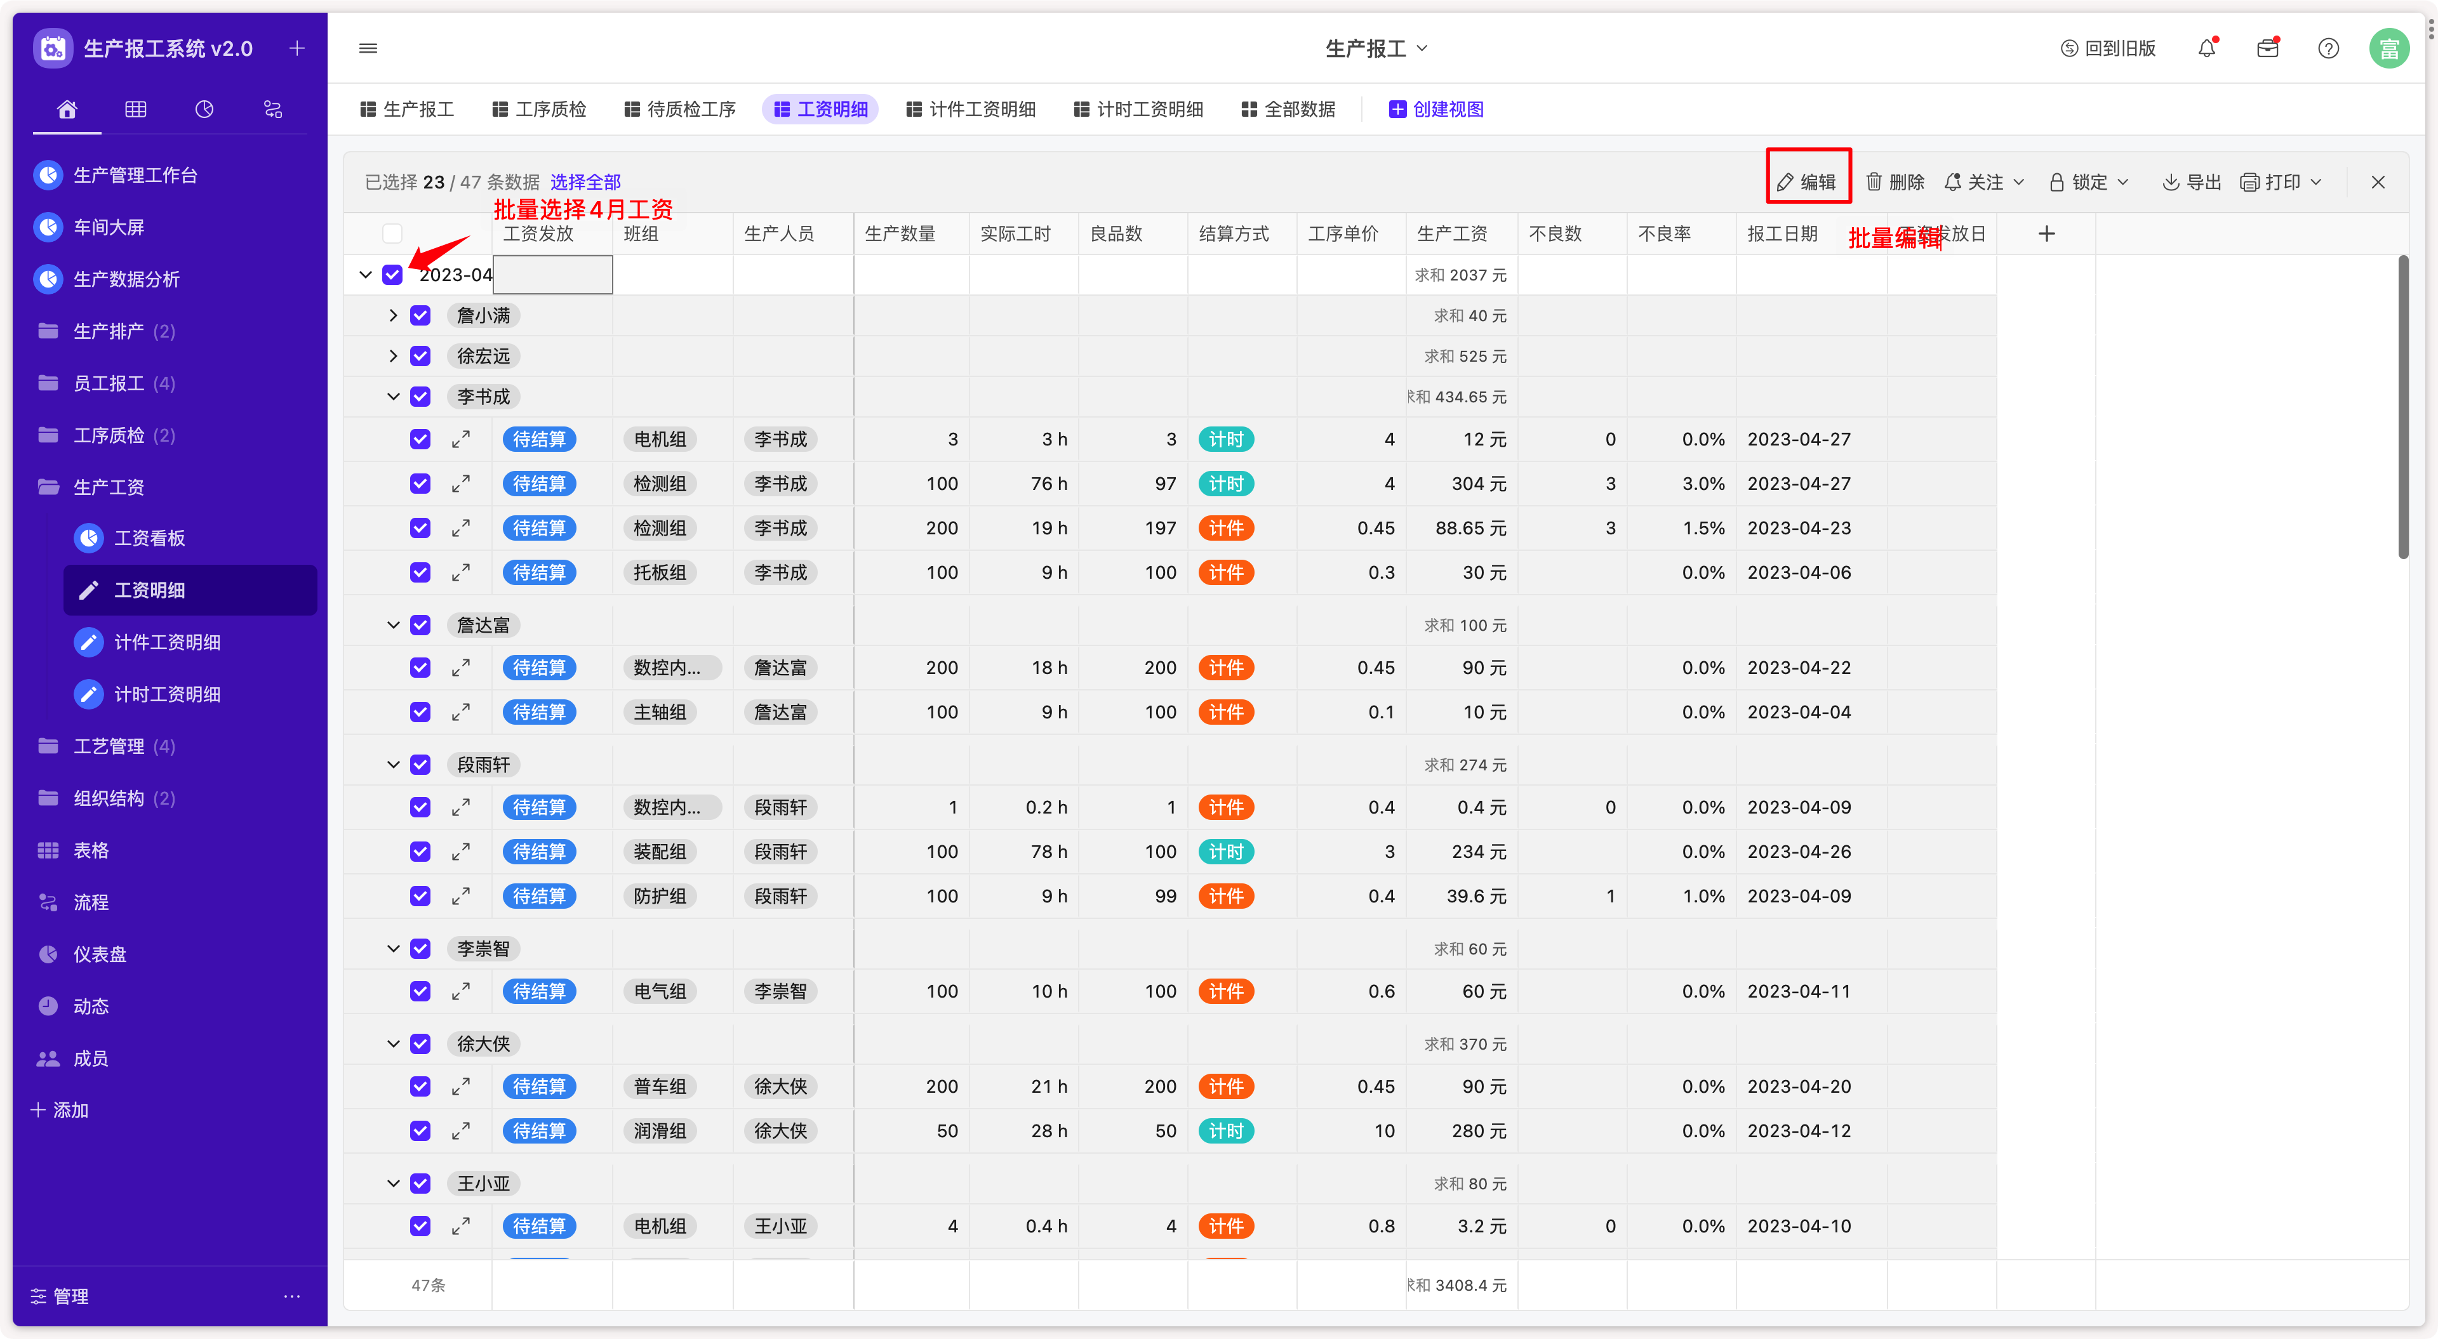Click the 删除 button

[1895, 181]
